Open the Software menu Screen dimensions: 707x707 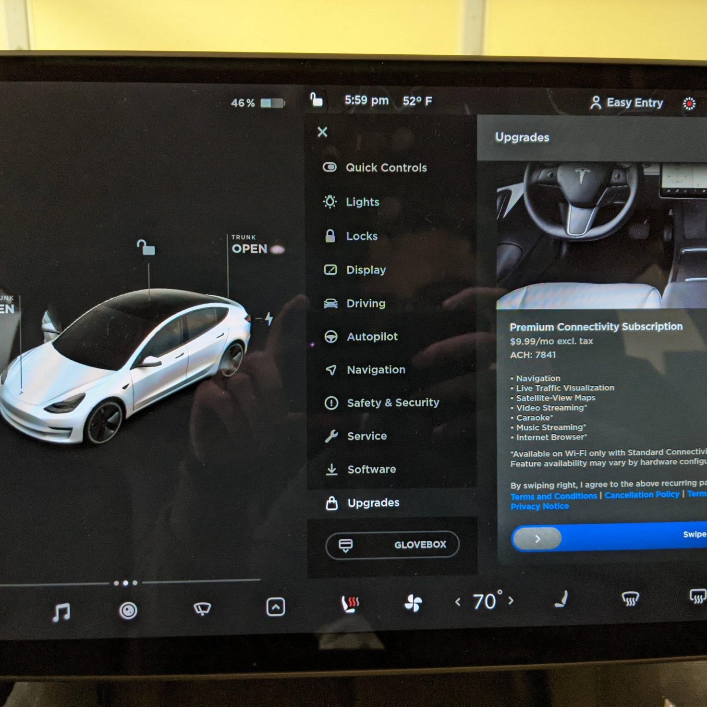[x=360, y=469]
